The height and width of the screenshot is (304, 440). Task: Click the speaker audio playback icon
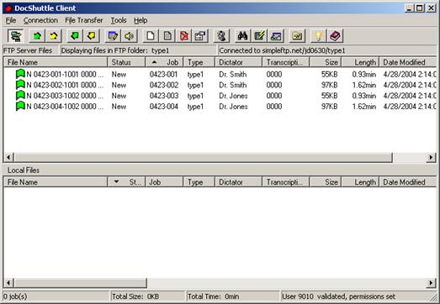[130, 36]
